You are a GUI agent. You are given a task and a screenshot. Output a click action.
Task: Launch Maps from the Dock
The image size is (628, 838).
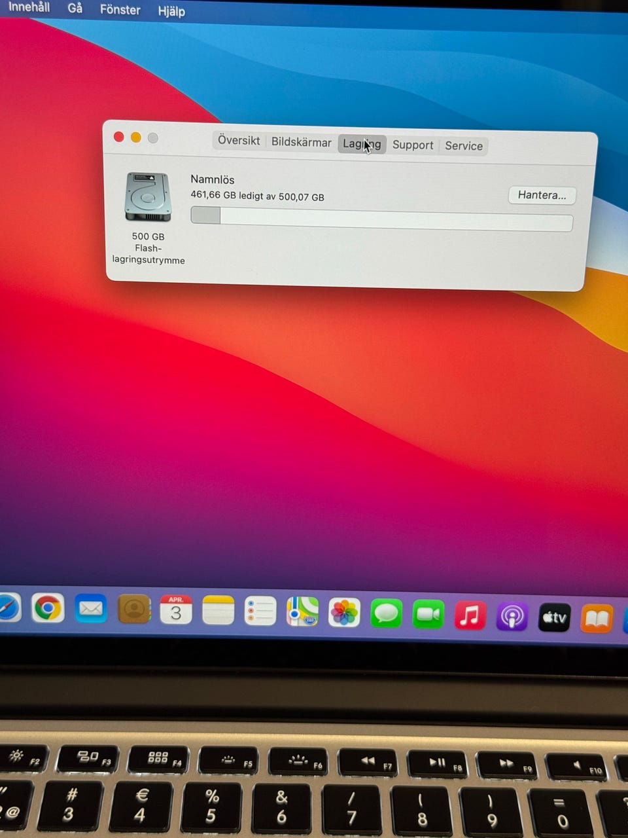point(302,612)
